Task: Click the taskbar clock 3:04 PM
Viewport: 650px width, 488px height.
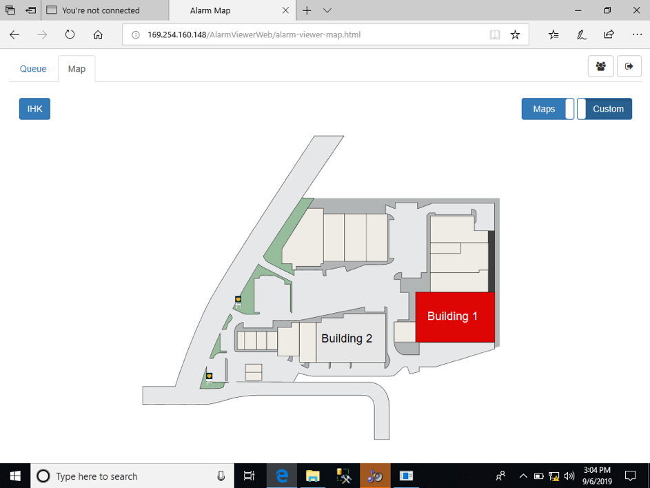Action: pos(597,476)
